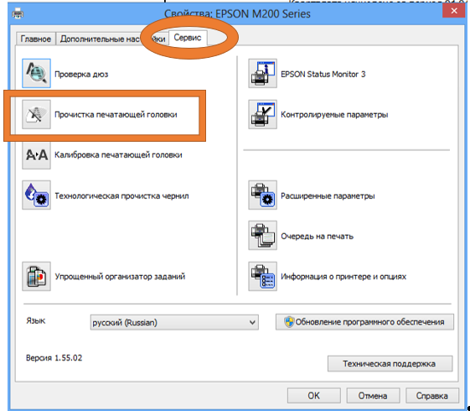Select the Сервис tab
The height and width of the screenshot is (411, 470).
(188, 38)
